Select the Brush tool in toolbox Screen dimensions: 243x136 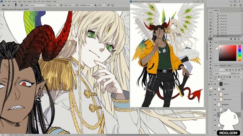(x=210, y=39)
